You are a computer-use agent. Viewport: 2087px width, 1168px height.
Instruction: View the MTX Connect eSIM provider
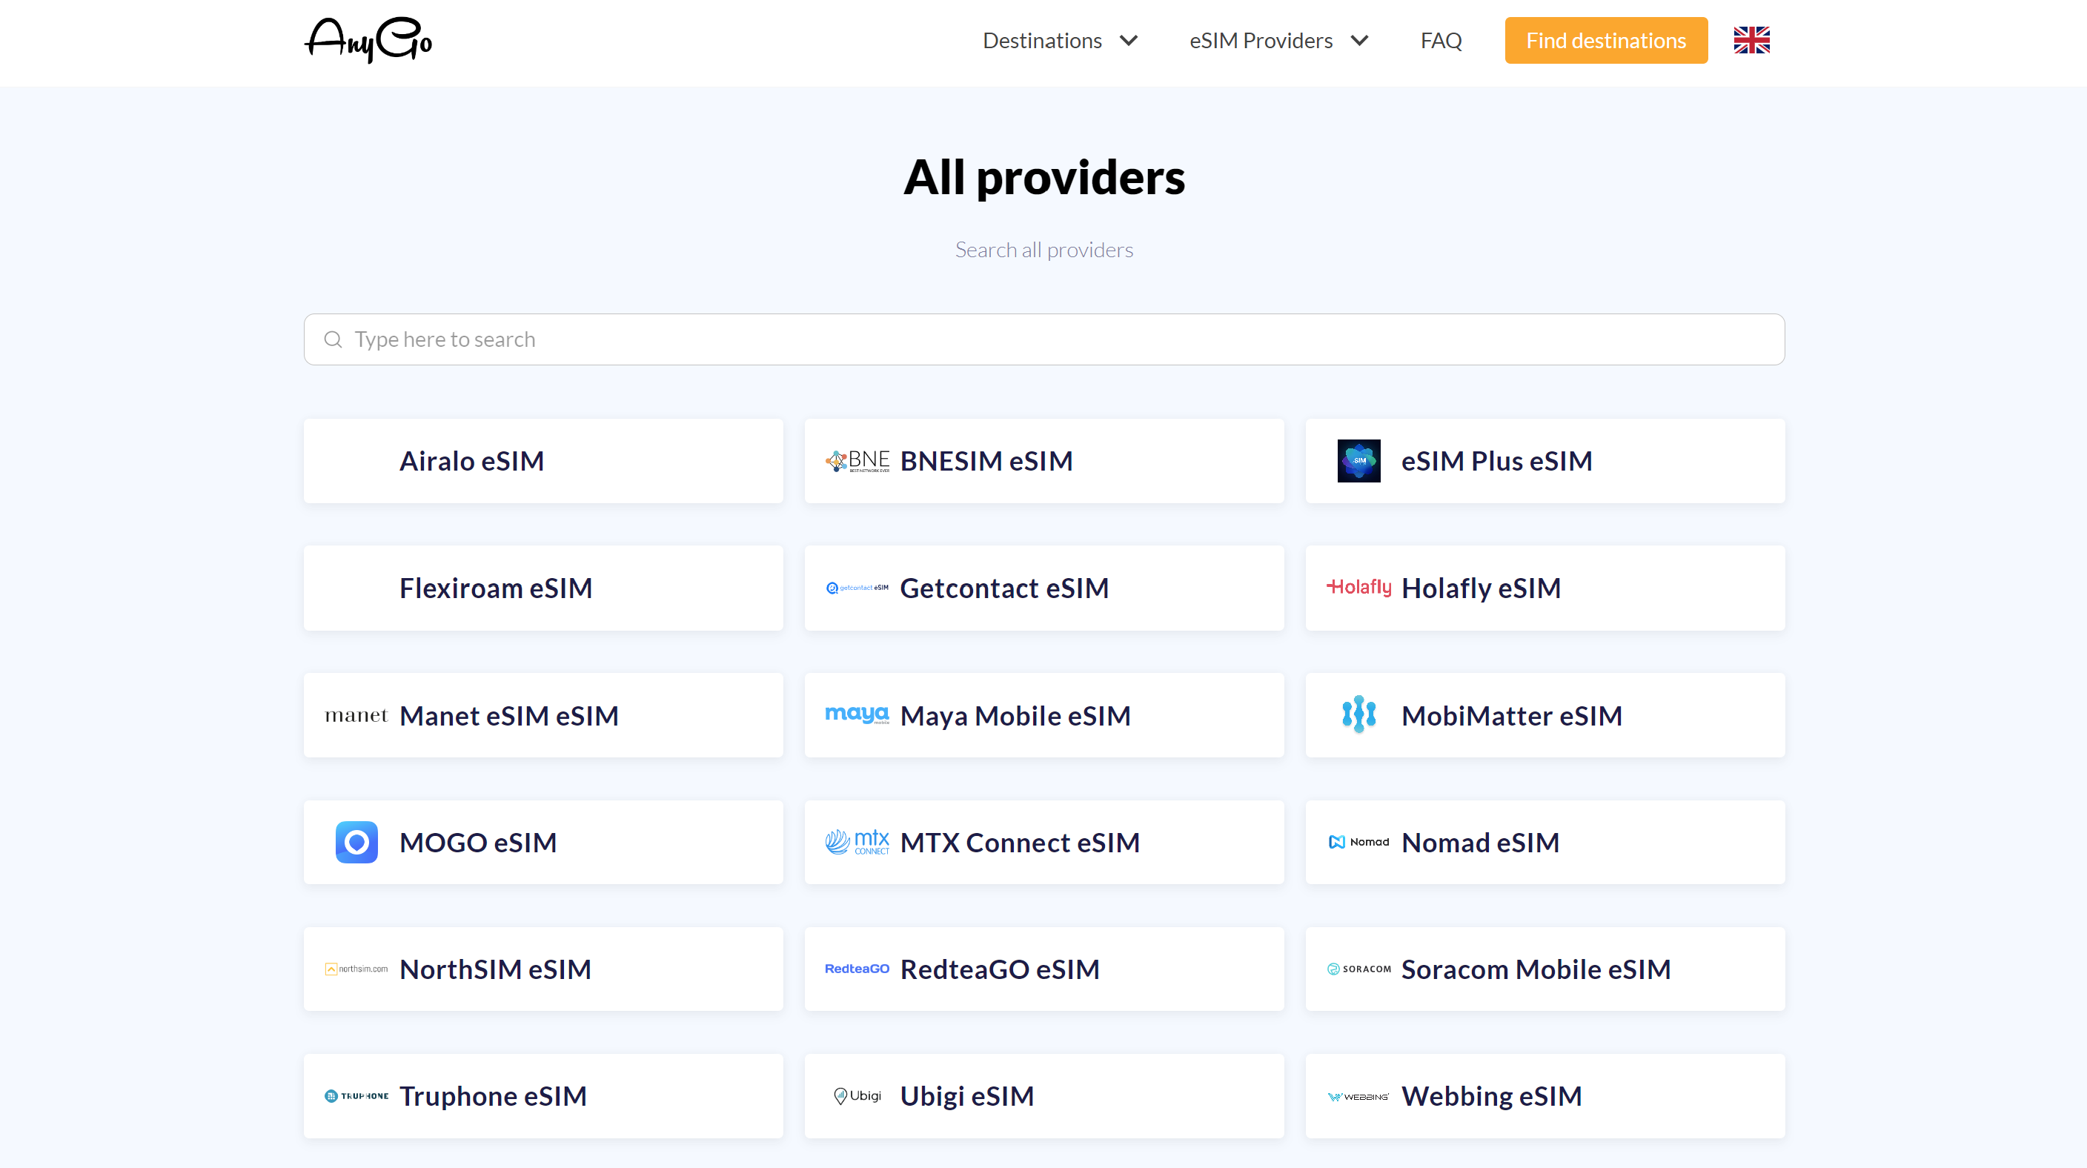pyautogui.click(x=1043, y=843)
